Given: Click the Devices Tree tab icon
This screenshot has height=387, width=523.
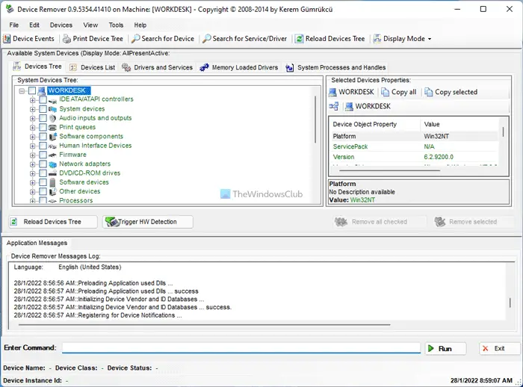Looking at the screenshot, I should click(x=16, y=66).
